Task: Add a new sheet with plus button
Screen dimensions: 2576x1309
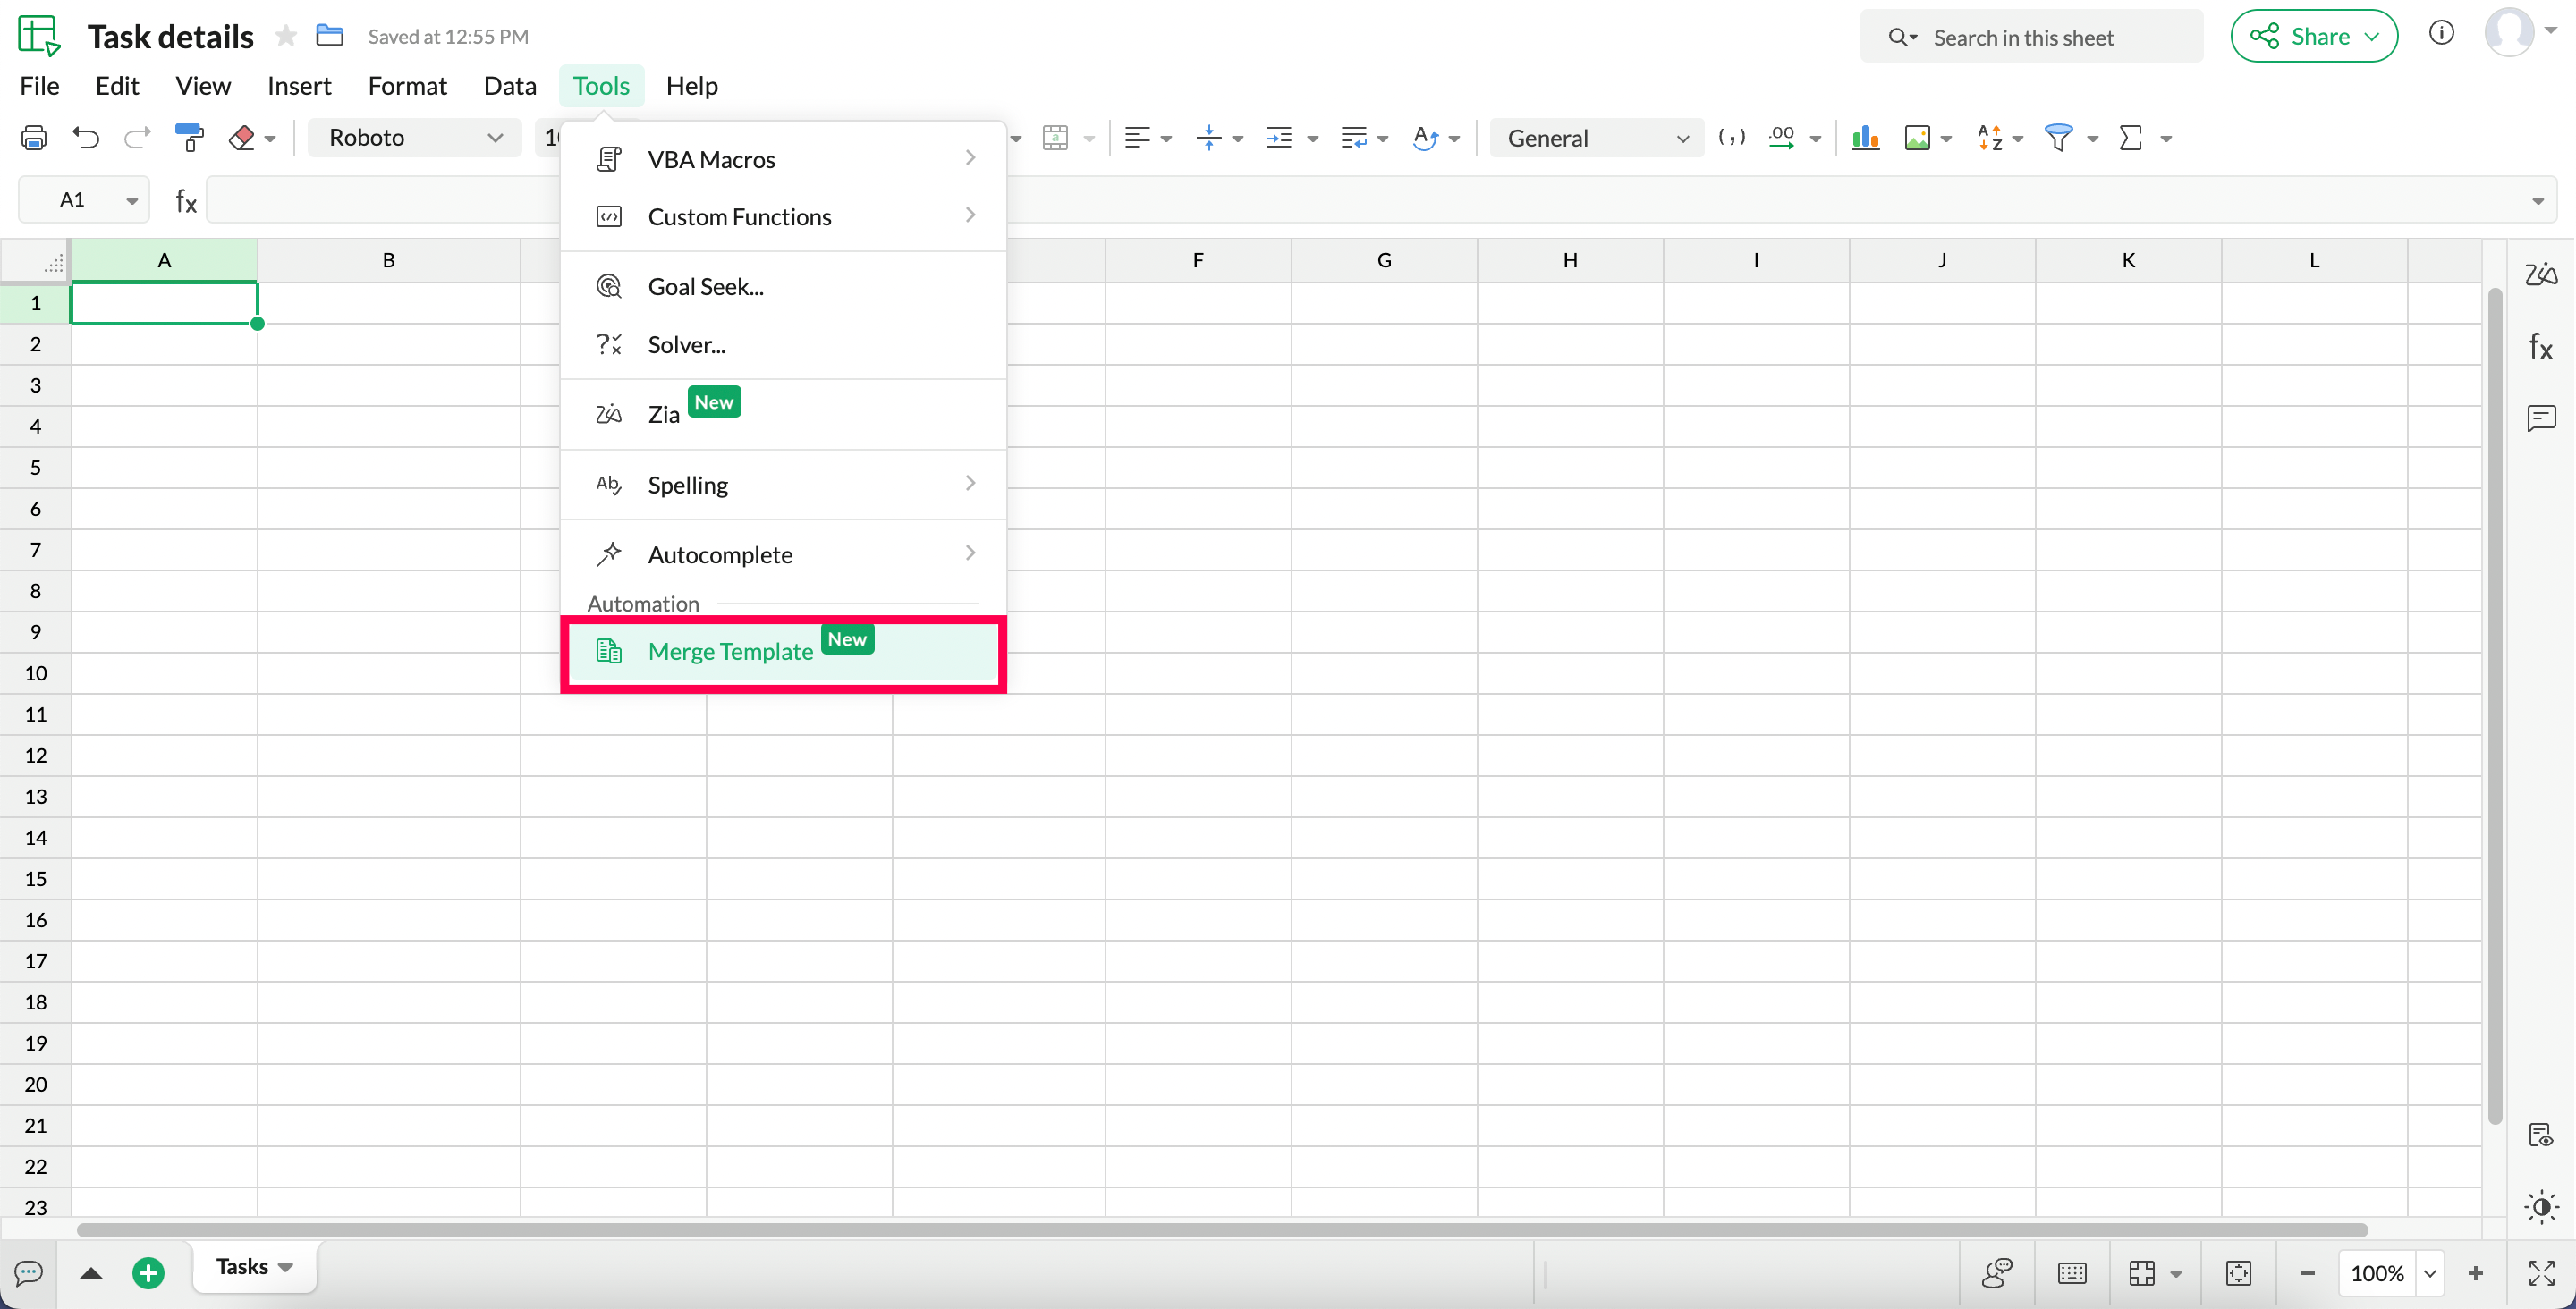Action: (148, 1273)
